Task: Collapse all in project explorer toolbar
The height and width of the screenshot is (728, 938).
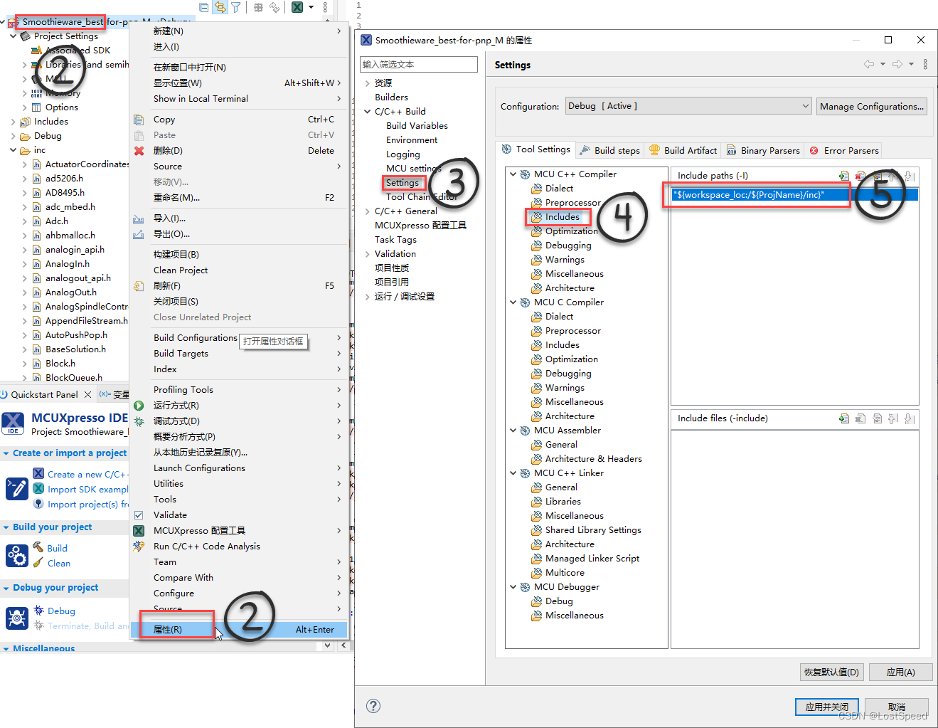Action: [x=204, y=7]
